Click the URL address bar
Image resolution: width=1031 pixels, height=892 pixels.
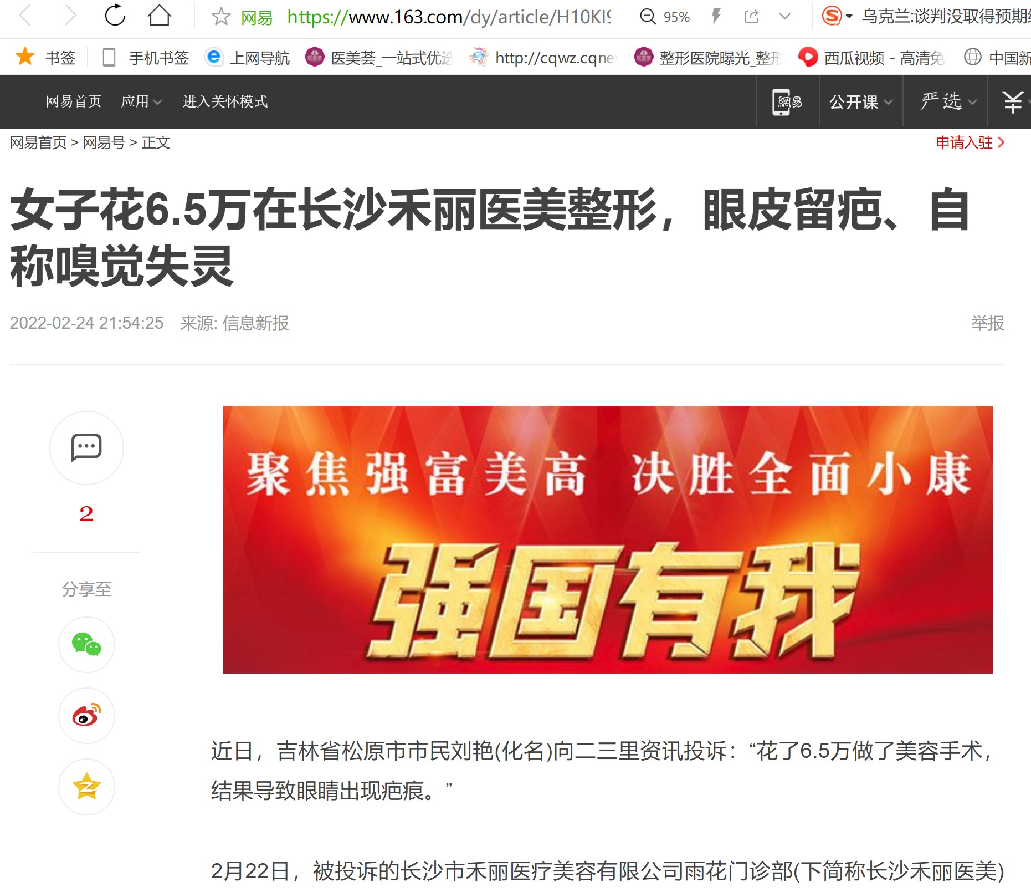449,17
